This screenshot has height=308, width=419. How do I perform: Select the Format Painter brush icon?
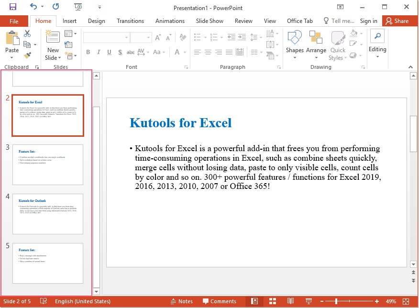[x=27, y=55]
